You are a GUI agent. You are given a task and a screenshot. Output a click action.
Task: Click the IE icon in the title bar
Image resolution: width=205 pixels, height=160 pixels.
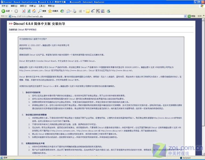coord(2,2)
